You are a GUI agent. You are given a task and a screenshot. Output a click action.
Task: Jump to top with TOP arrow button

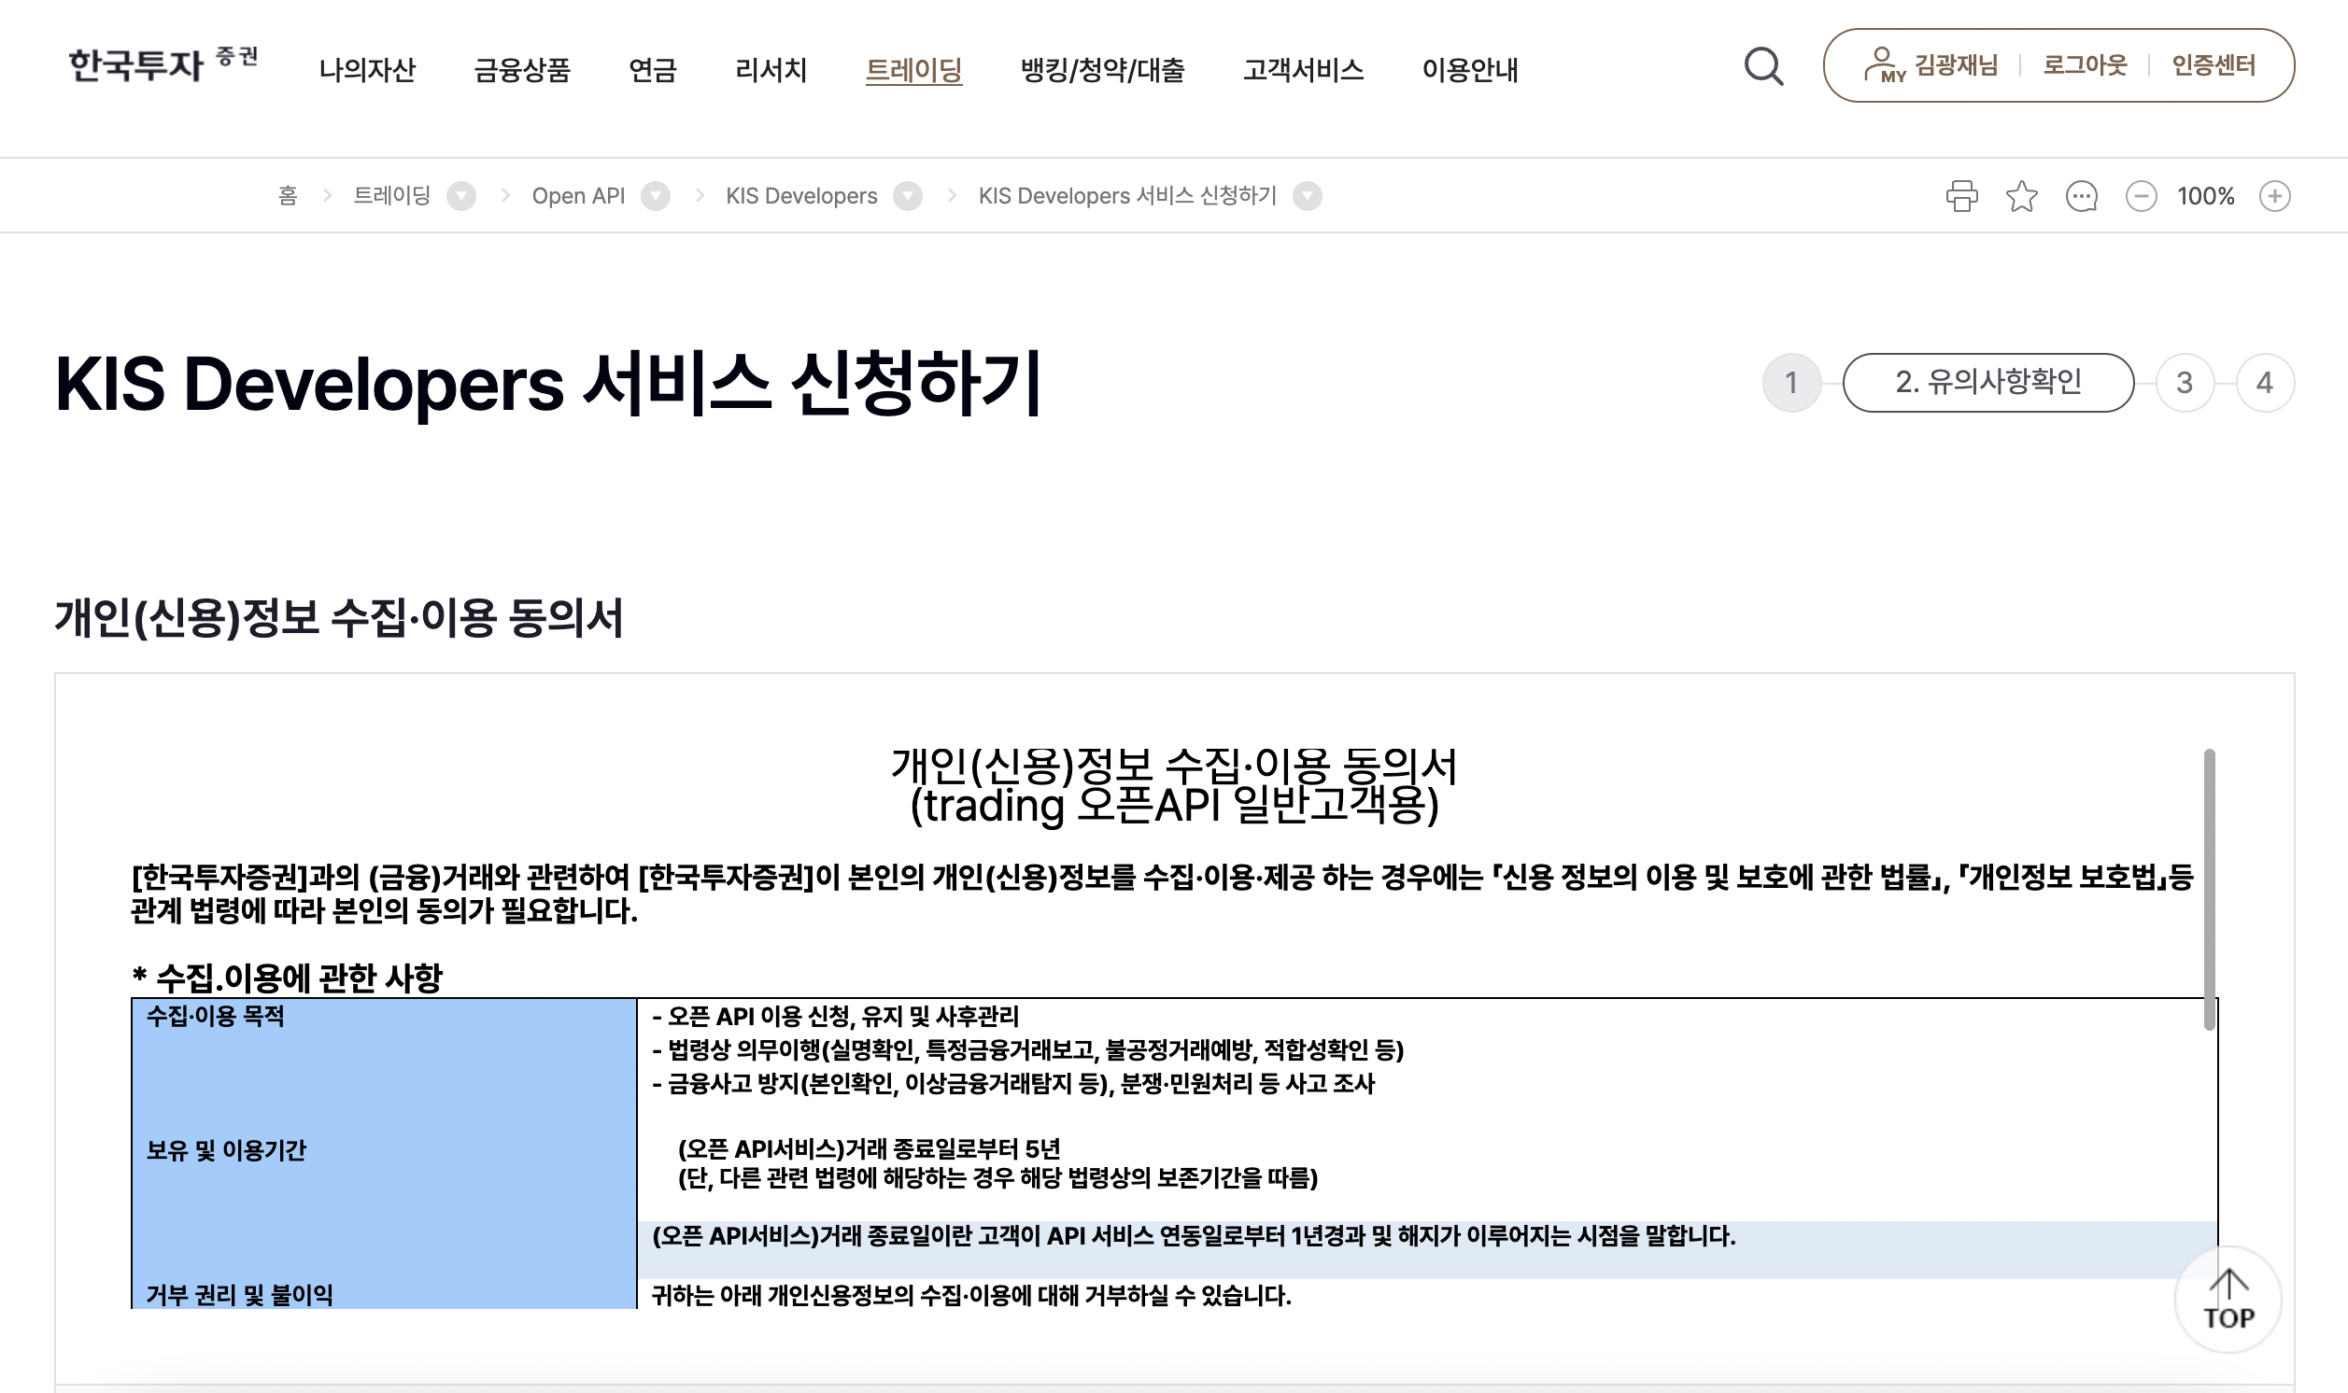tap(2228, 1299)
